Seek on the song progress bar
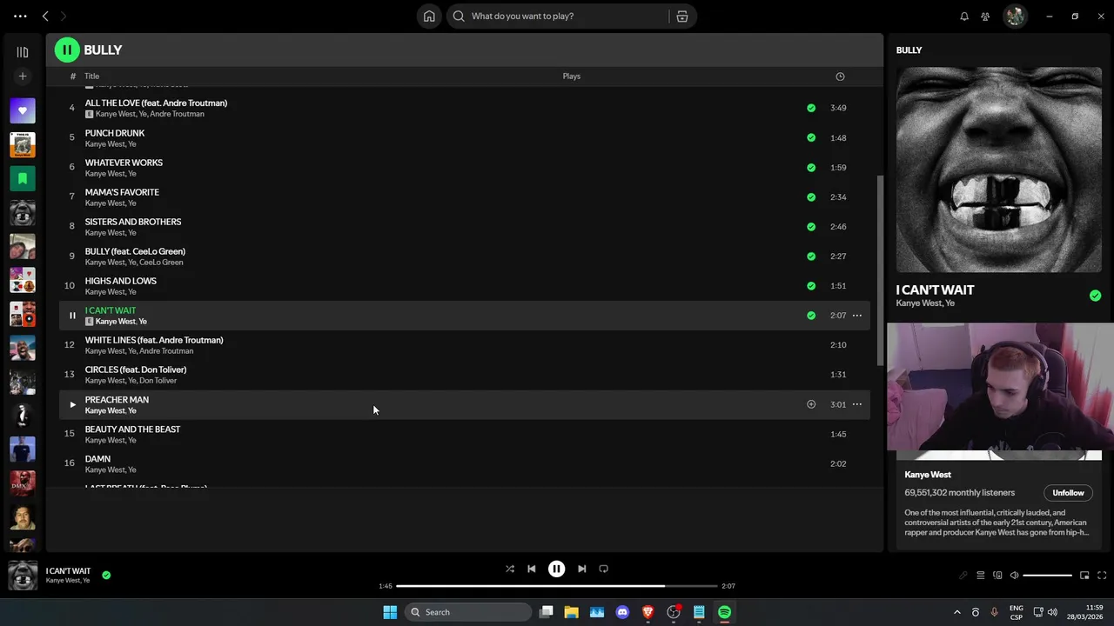The width and height of the screenshot is (1114, 626). pos(557,586)
